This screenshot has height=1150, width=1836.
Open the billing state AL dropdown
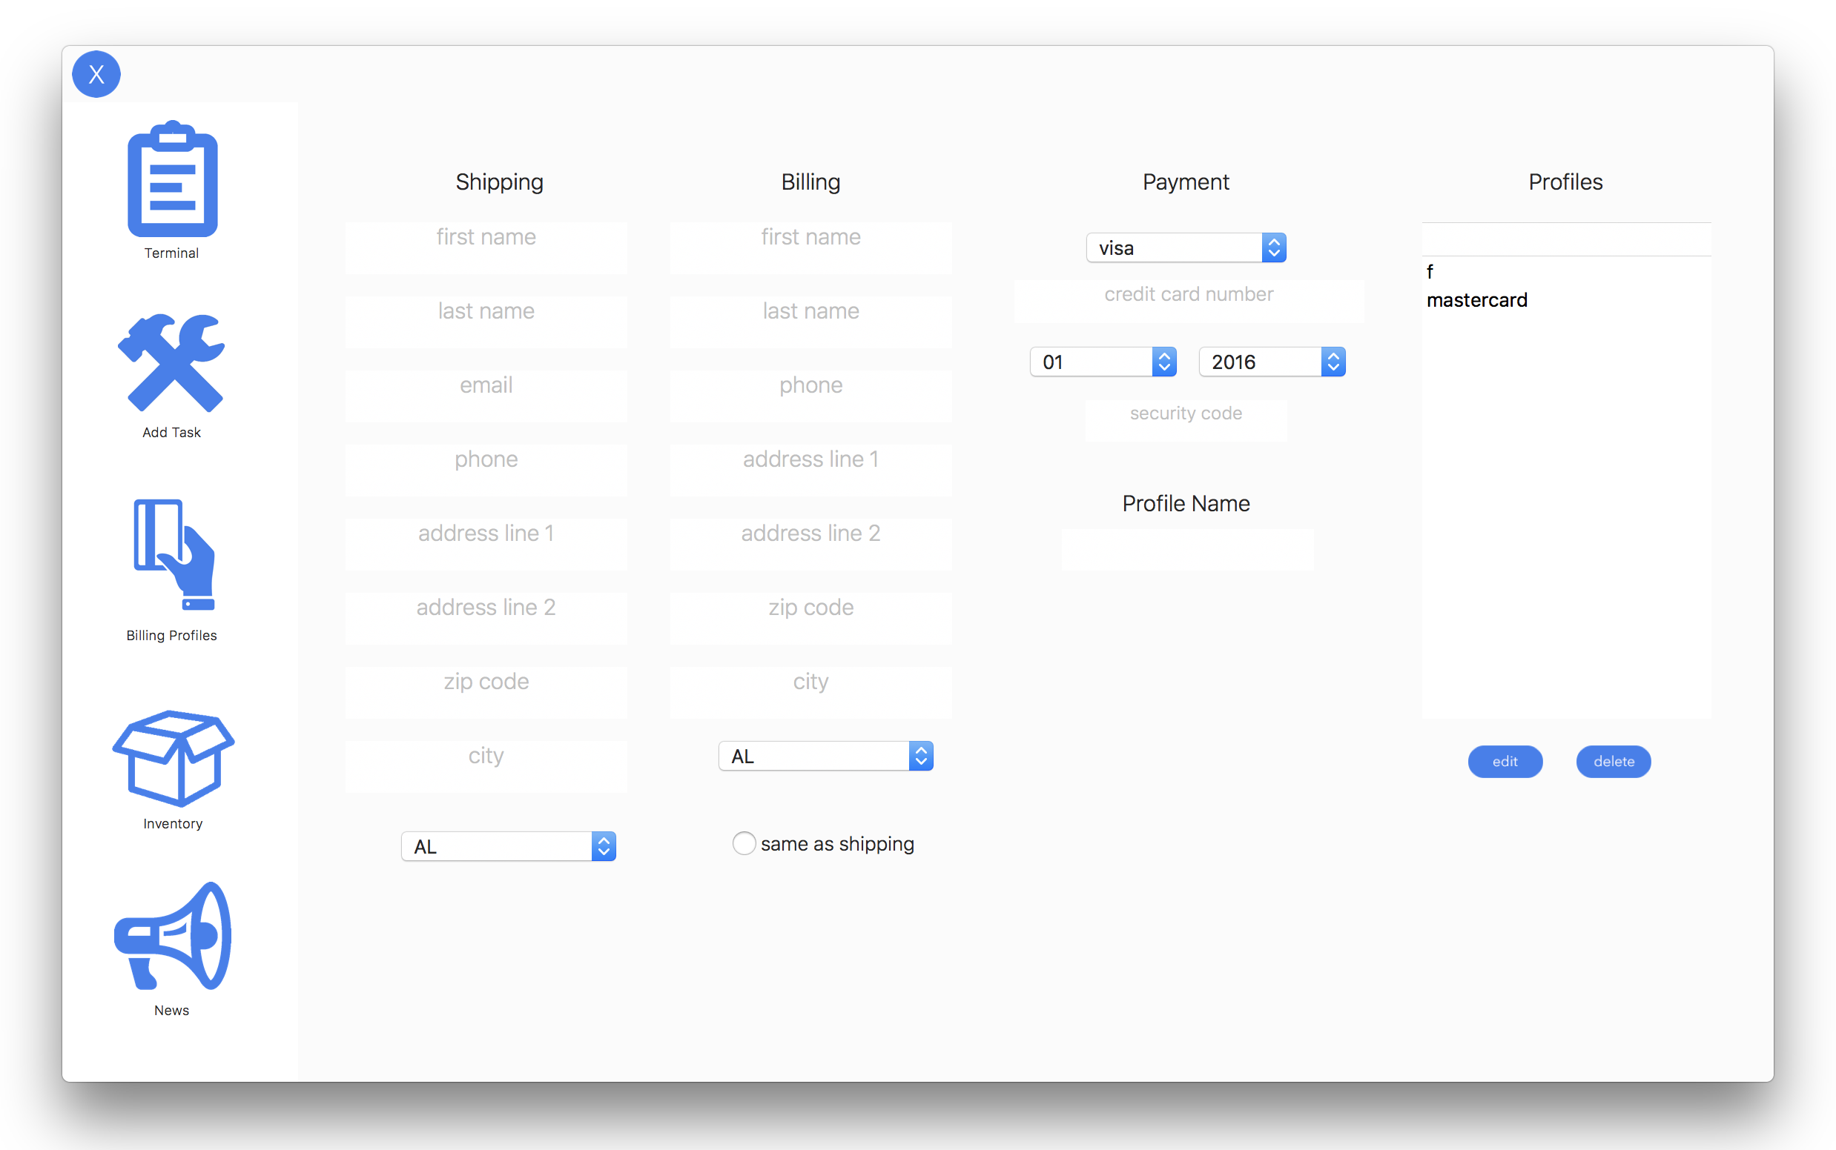pos(825,756)
